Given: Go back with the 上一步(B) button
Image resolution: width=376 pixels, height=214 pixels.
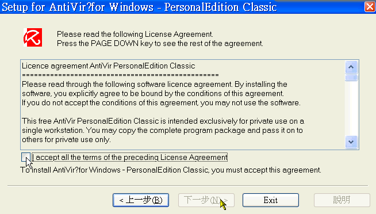Looking at the screenshot, I should pyautogui.click(x=141, y=200).
